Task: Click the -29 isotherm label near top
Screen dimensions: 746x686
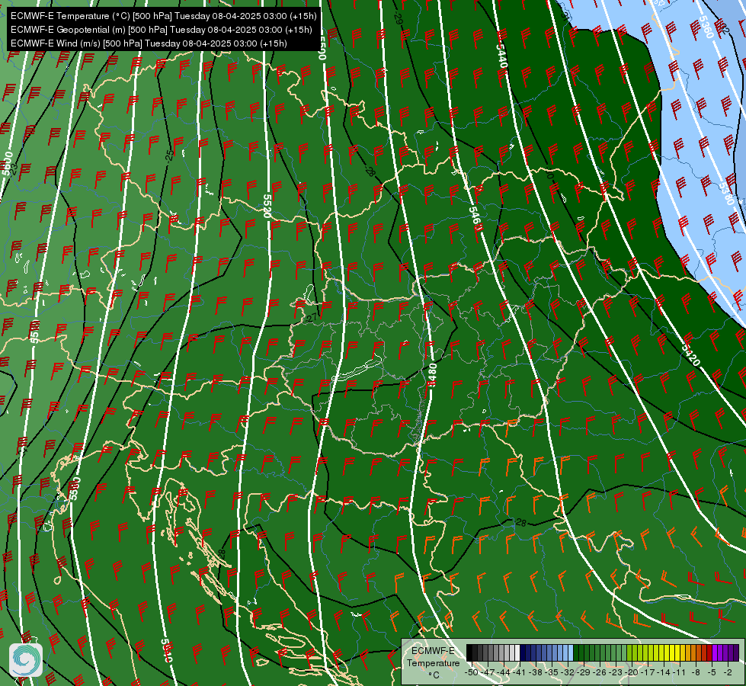Action: pos(399,17)
